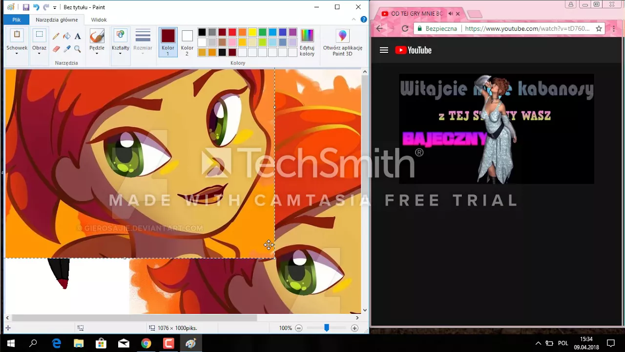
Task: Click the Chrome address bar URL
Action: [527, 28]
